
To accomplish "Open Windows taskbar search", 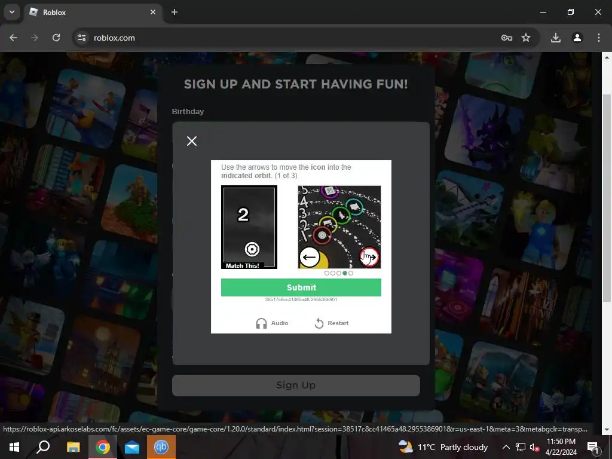I will click(43, 447).
